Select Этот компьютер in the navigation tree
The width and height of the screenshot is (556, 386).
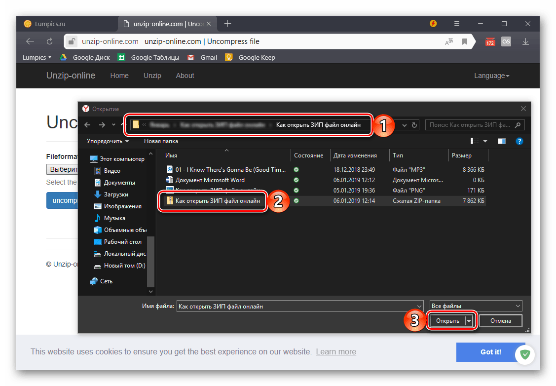pyautogui.click(x=117, y=159)
